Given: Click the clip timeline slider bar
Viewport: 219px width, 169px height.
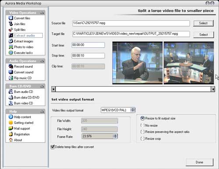Looking at the screenshot, I should click(133, 89).
